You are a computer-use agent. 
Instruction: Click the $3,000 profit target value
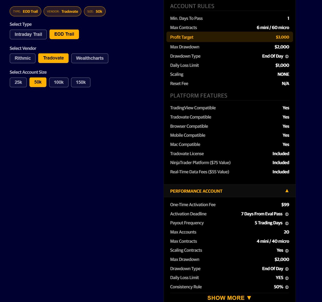tap(283, 37)
